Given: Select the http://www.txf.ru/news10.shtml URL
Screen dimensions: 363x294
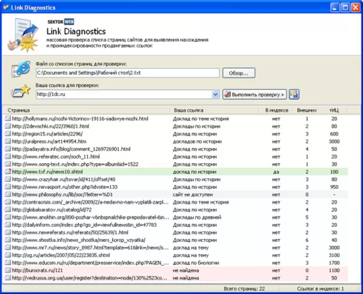Looking at the screenshot, I should 47,171.
